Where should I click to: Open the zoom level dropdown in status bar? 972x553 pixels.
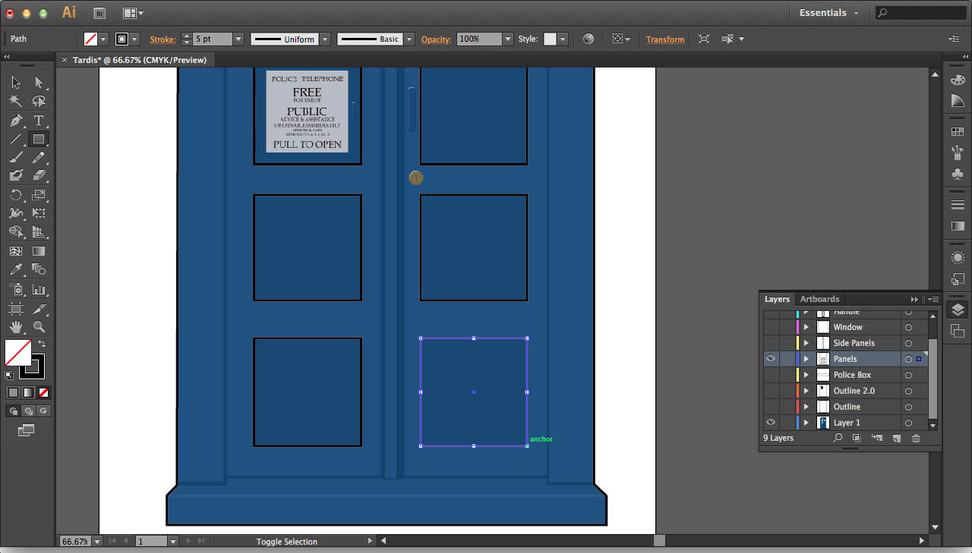(x=96, y=542)
